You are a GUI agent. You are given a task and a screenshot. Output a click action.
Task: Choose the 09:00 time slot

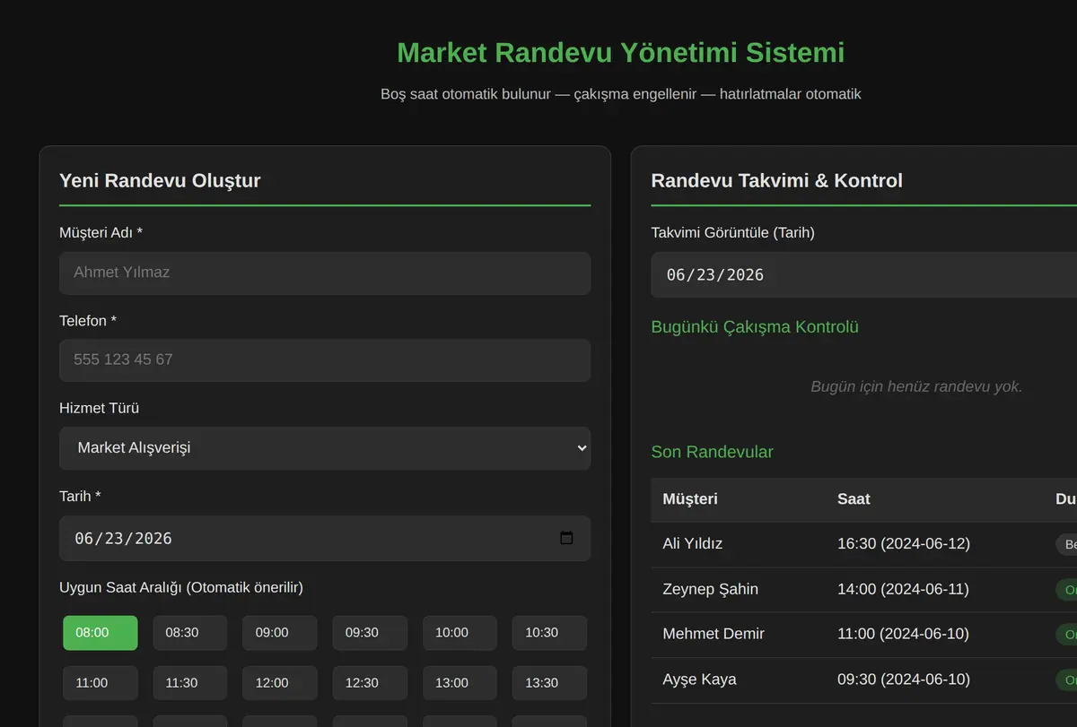point(280,633)
